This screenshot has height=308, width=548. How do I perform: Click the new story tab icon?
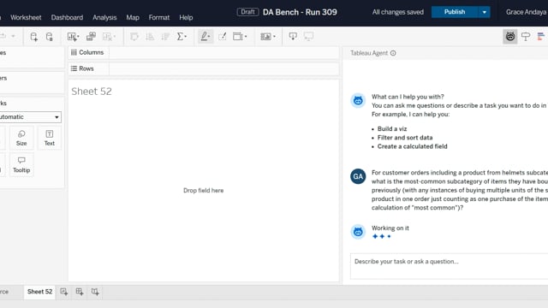click(x=95, y=292)
